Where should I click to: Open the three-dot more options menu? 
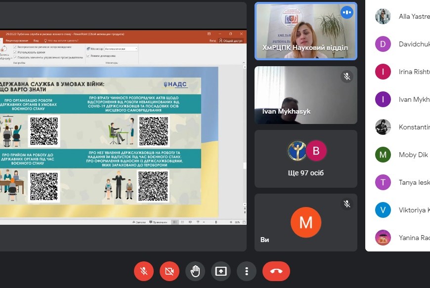click(x=247, y=271)
